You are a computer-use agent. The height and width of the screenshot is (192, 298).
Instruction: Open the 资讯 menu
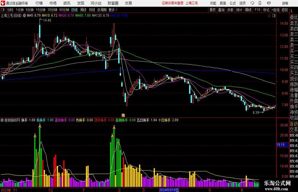tap(67, 3)
